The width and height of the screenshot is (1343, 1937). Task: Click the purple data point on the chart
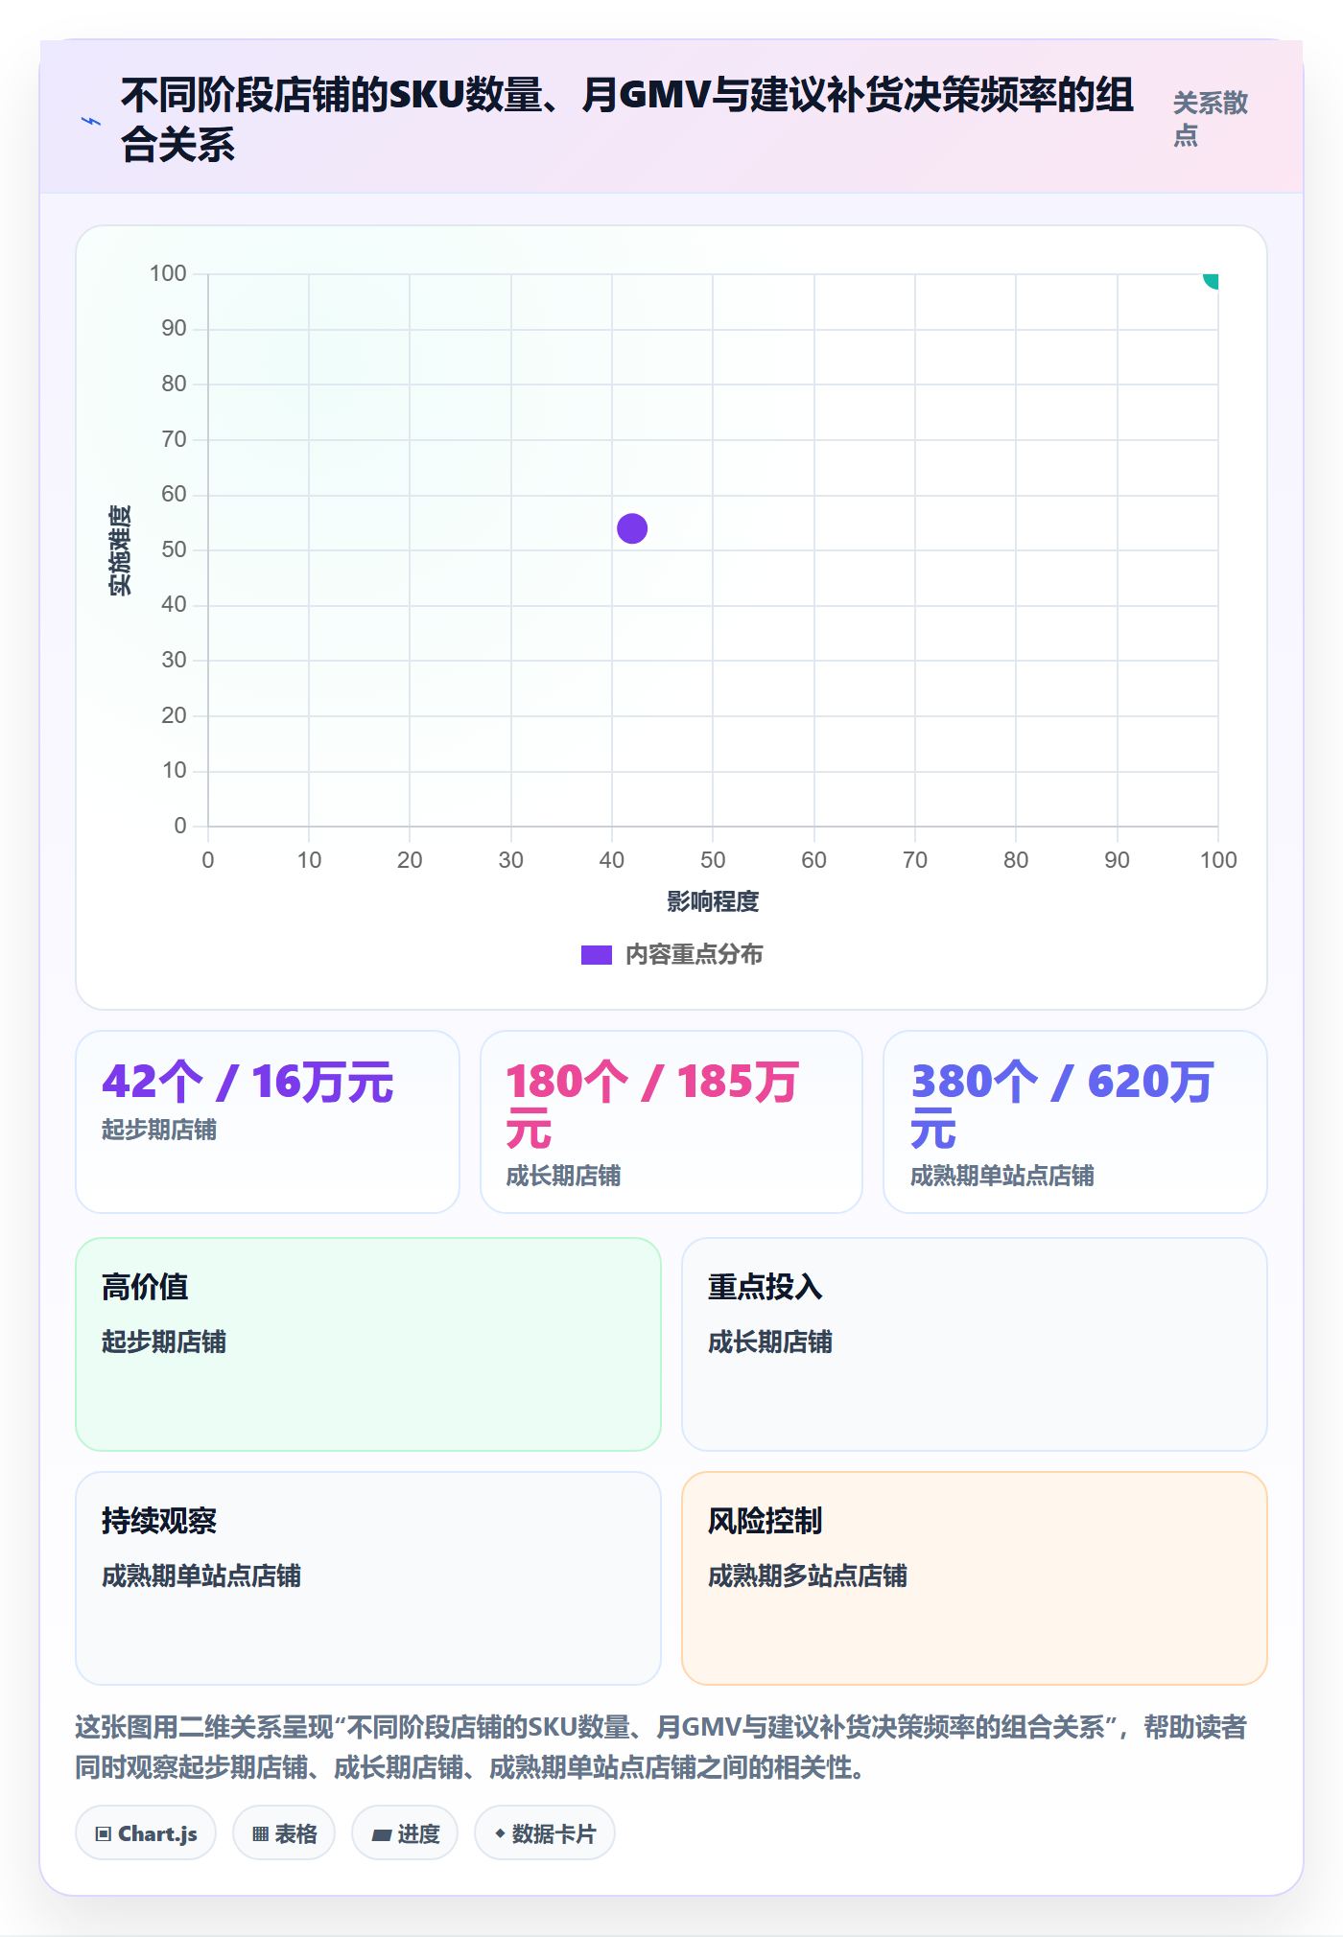pos(632,528)
